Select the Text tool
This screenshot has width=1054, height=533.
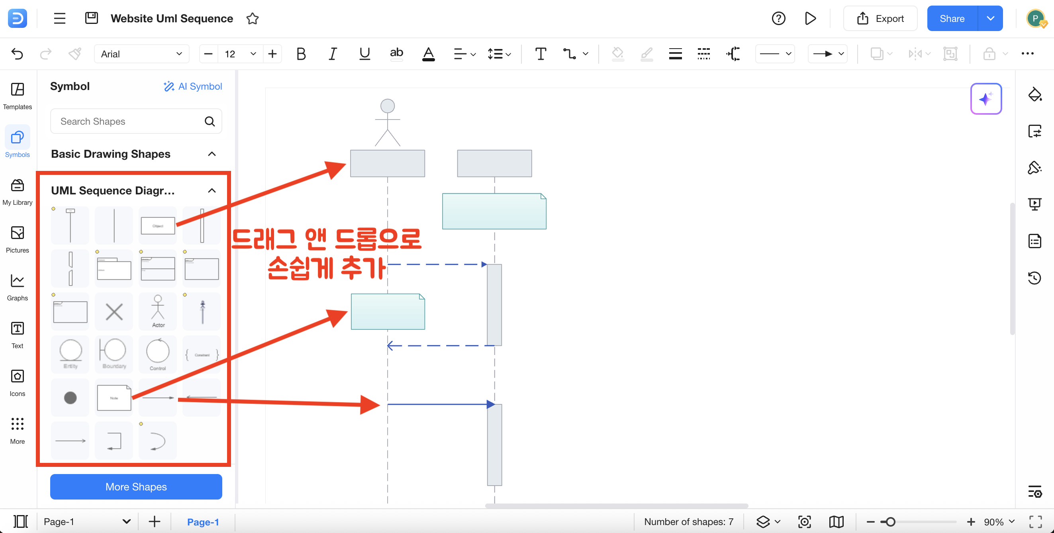(x=541, y=54)
